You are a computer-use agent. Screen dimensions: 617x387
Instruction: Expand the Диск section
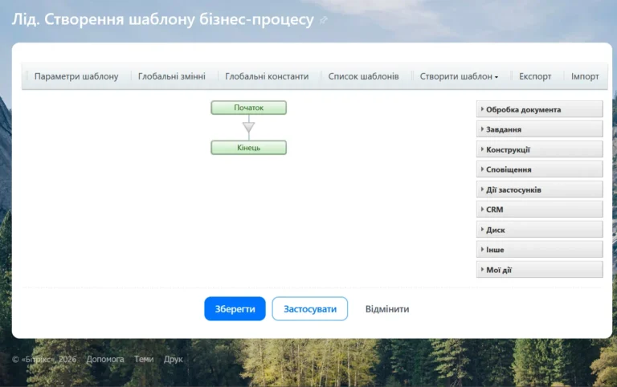pos(540,230)
